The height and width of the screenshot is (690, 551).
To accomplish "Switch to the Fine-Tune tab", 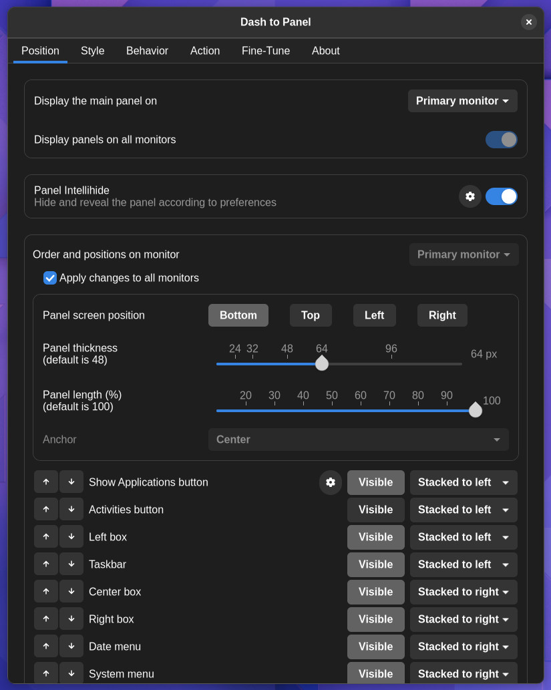I will click(x=265, y=51).
